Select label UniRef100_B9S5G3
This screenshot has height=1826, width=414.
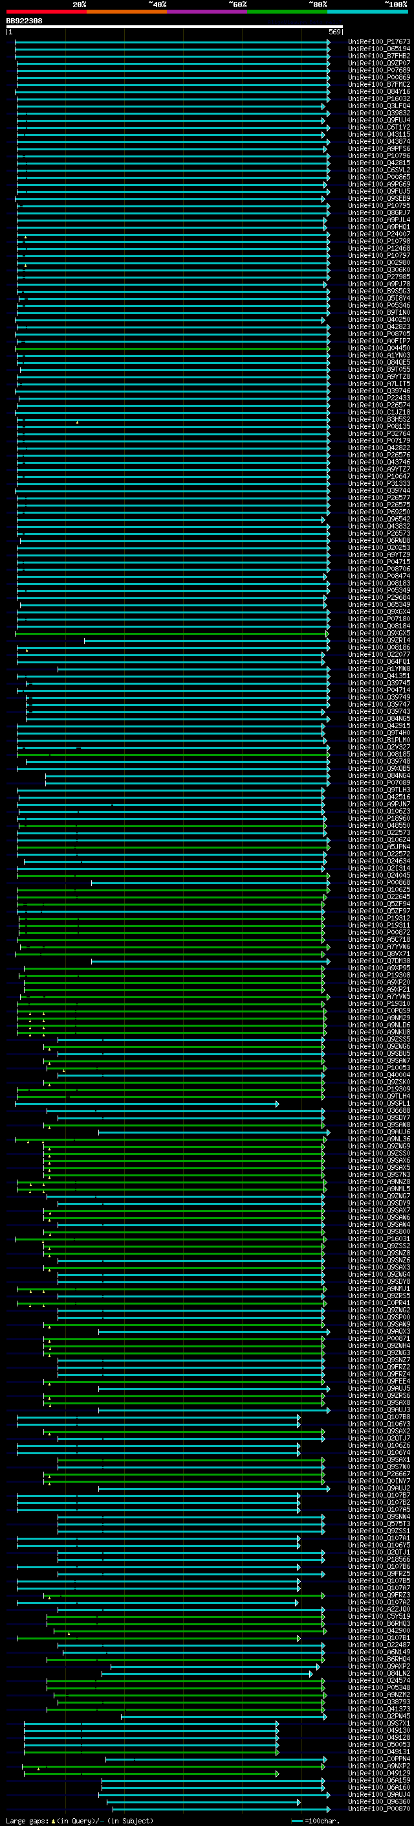(379, 291)
